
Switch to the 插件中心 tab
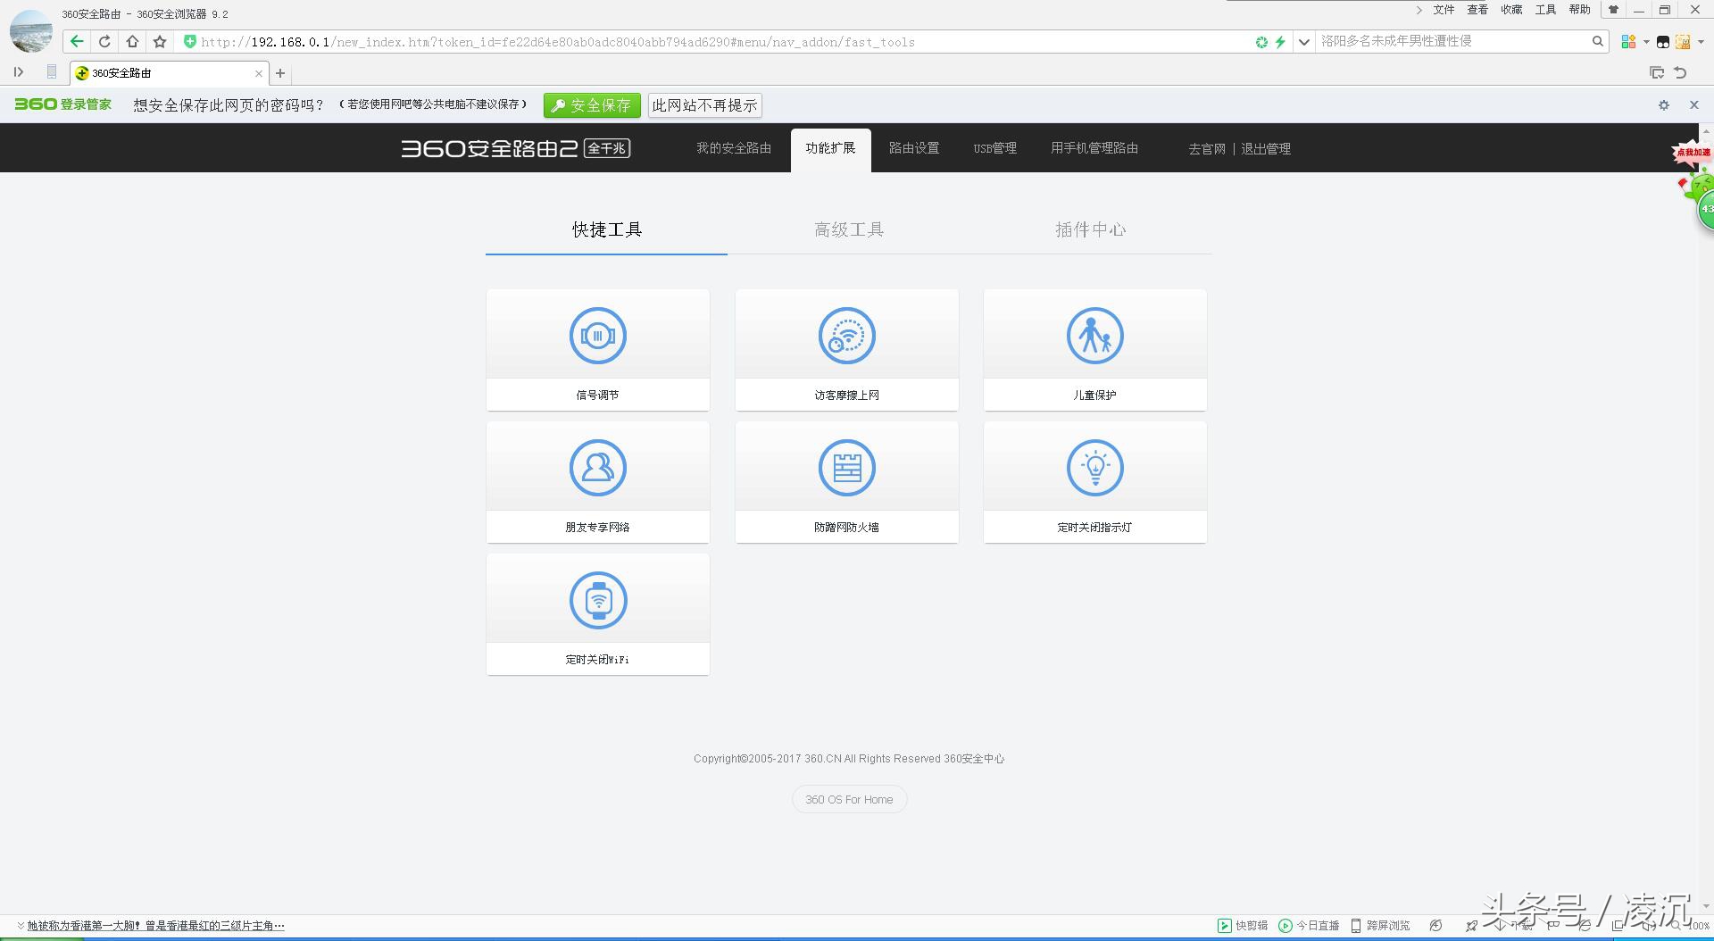(x=1090, y=229)
